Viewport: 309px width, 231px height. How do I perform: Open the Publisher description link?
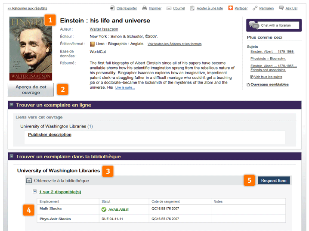pyautogui.click(x=49, y=134)
